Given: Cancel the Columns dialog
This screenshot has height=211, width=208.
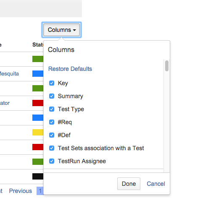Looking at the screenshot, I should coord(156,184).
